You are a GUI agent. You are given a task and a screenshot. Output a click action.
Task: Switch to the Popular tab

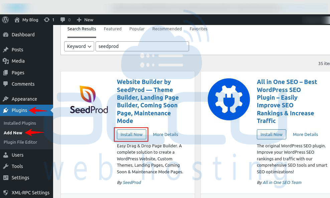(137, 29)
